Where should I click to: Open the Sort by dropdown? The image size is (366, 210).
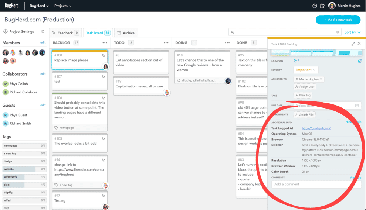click(x=352, y=32)
